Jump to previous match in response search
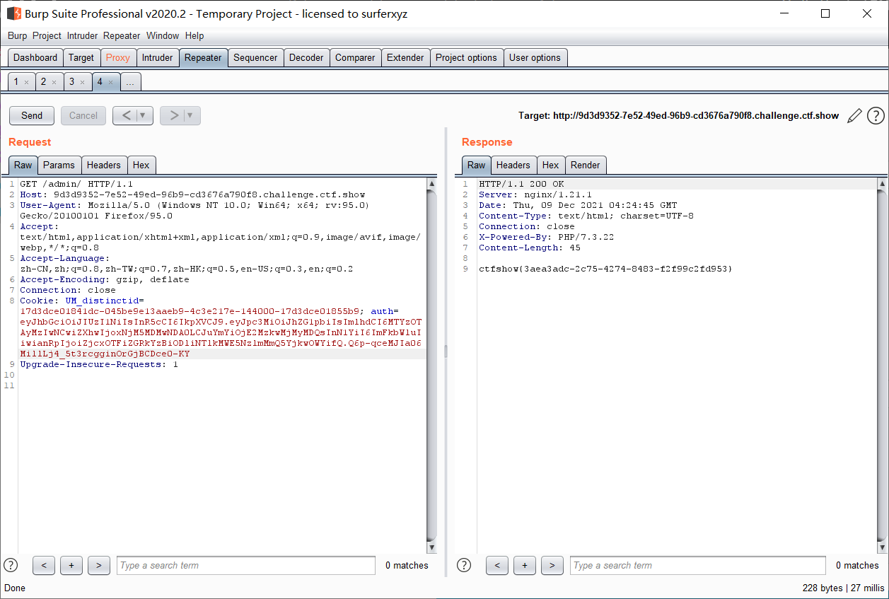 [497, 565]
